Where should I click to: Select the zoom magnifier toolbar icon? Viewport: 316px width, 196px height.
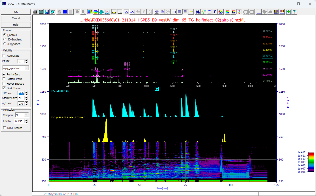[77, 11]
